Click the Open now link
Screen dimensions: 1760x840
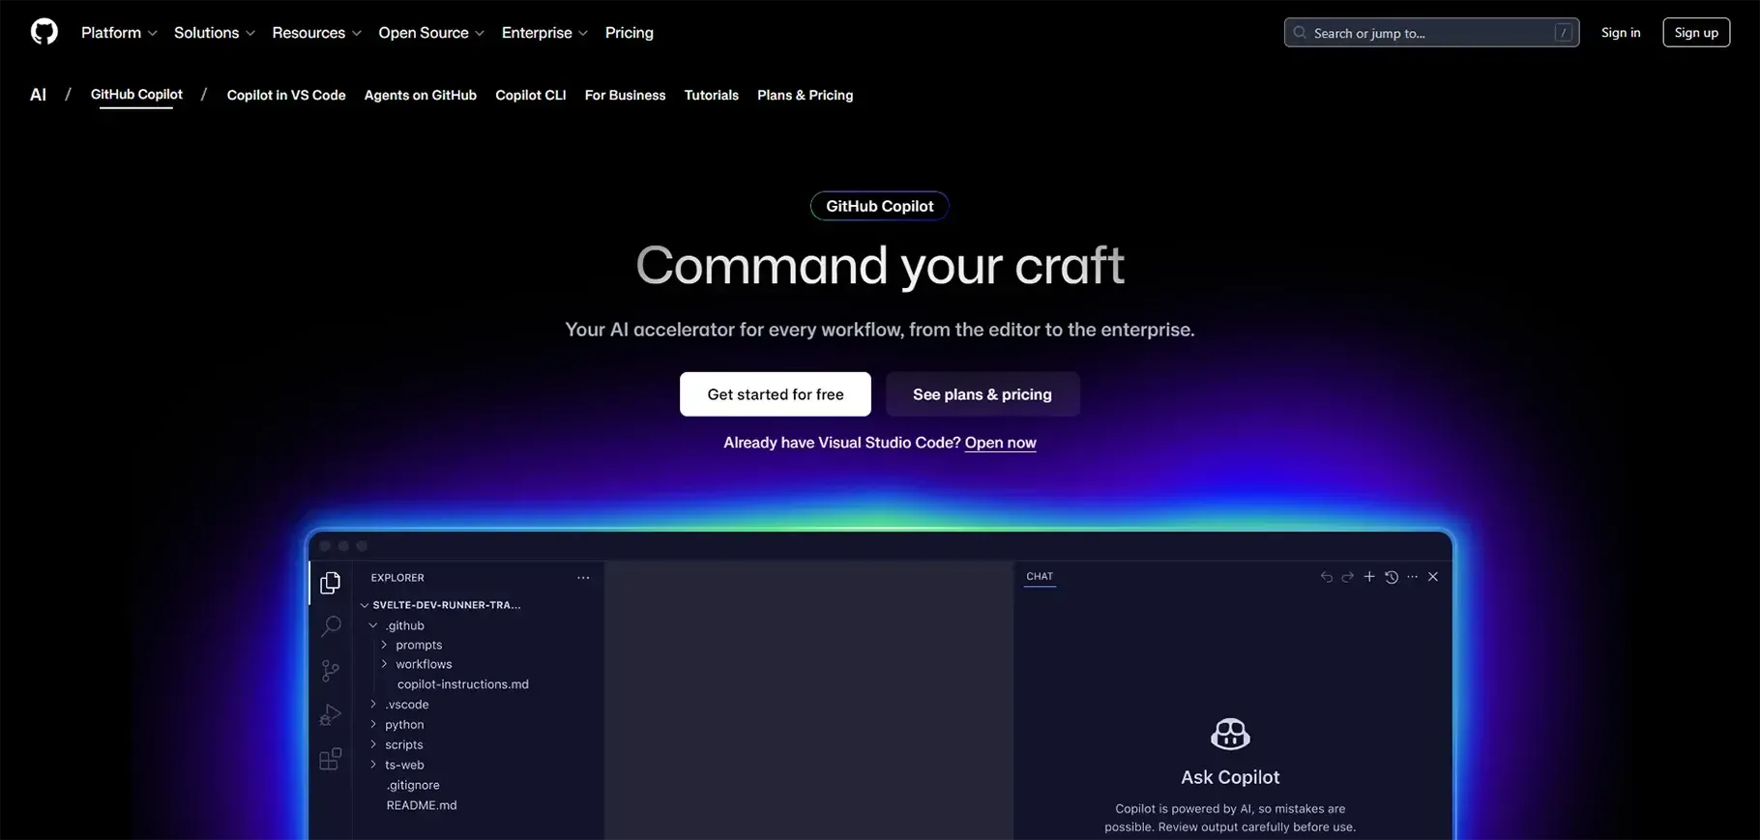[x=1001, y=443]
